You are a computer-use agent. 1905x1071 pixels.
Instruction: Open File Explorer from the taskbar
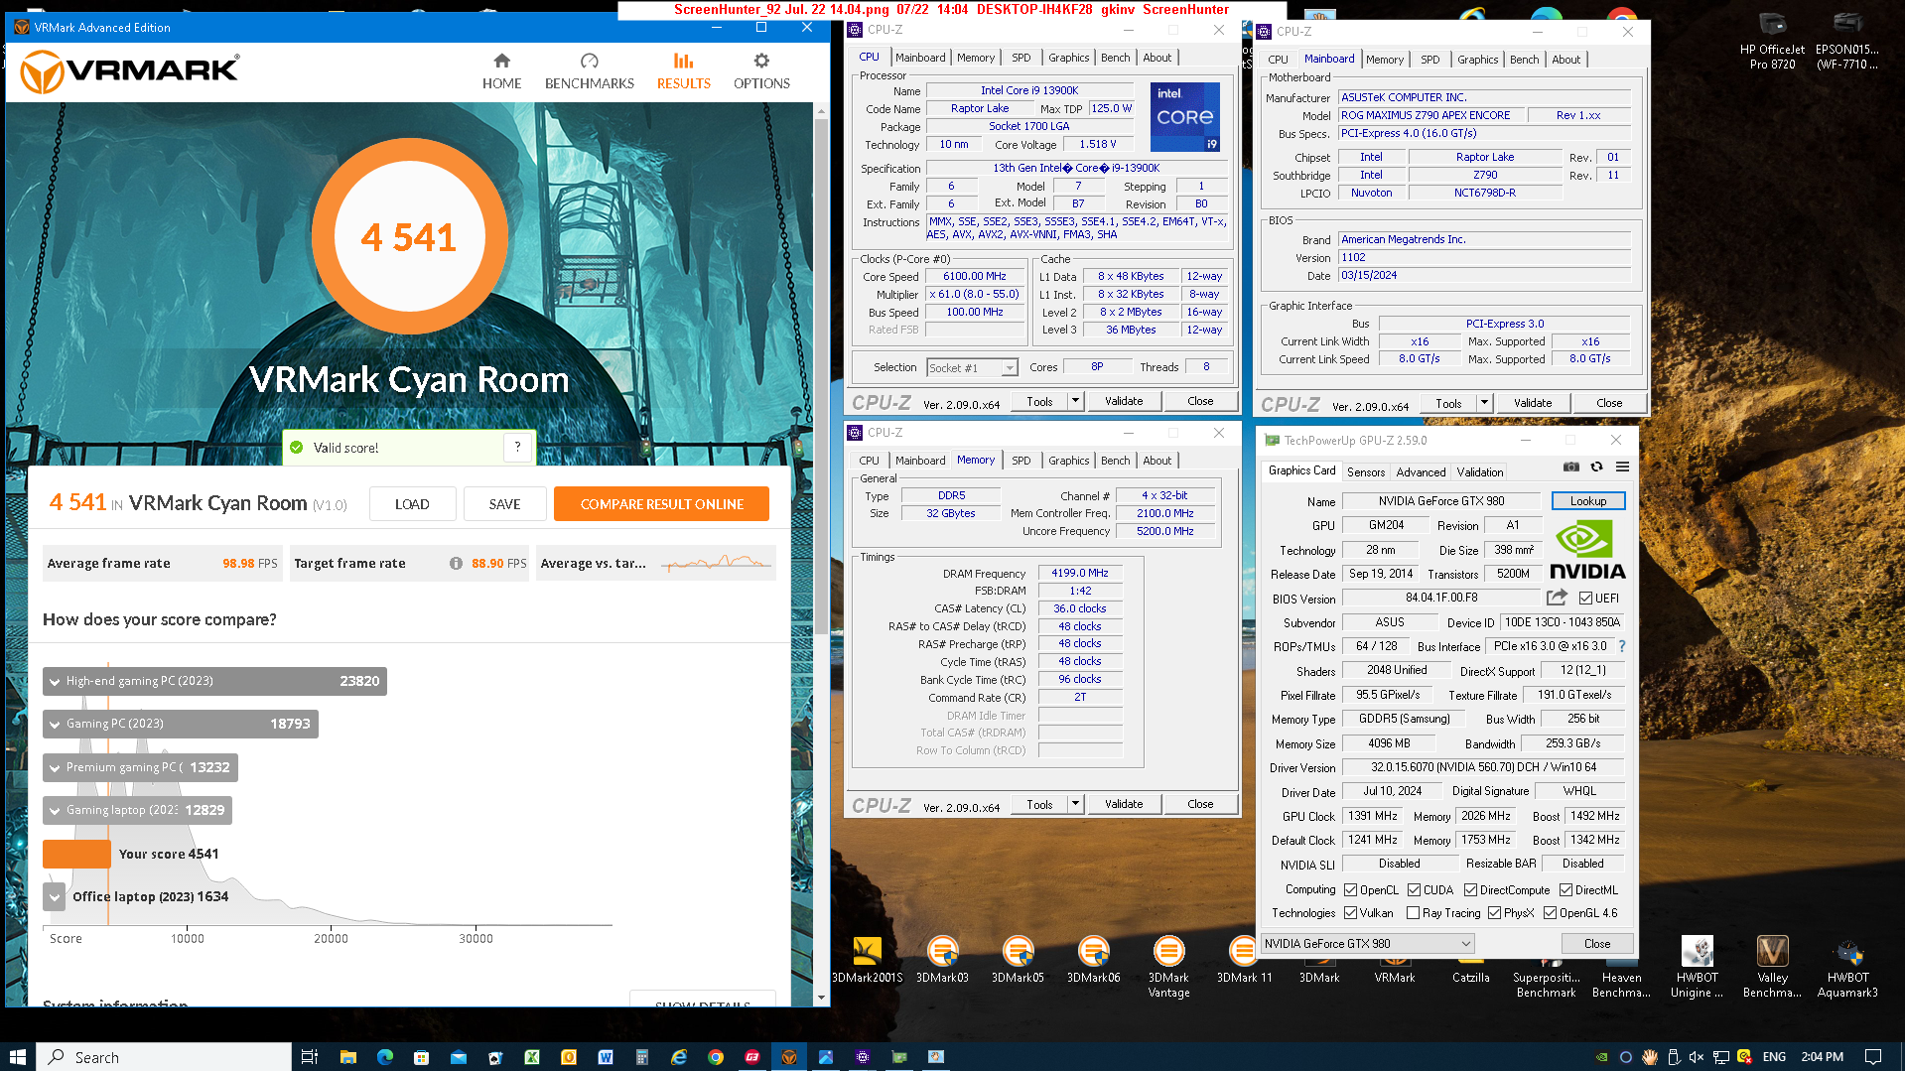pyautogui.click(x=347, y=1057)
